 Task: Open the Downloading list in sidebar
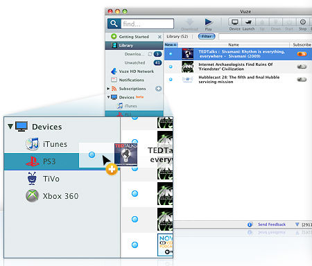click(x=135, y=54)
